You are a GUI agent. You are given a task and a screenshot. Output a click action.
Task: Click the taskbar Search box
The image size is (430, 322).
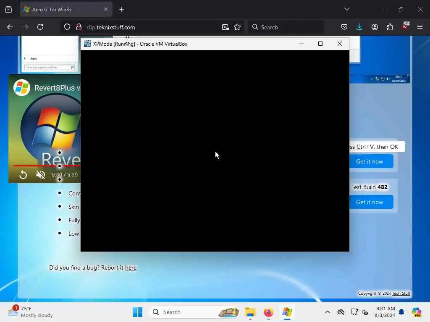(194, 312)
